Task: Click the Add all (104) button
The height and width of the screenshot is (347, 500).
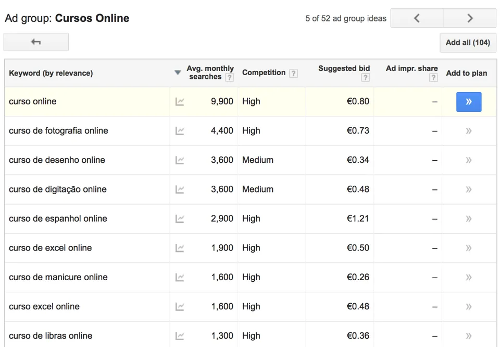Action: tap(468, 42)
